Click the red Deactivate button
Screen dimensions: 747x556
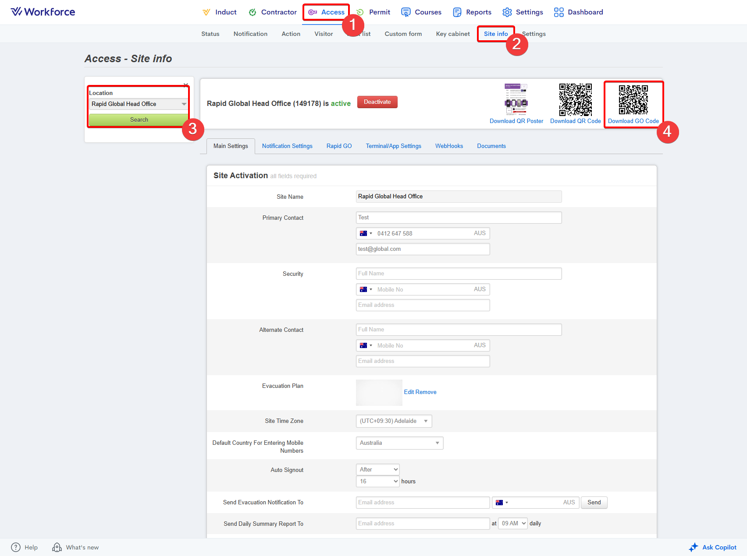click(x=377, y=102)
